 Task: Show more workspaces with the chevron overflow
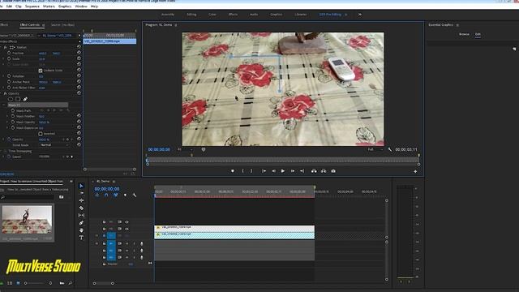coord(360,15)
